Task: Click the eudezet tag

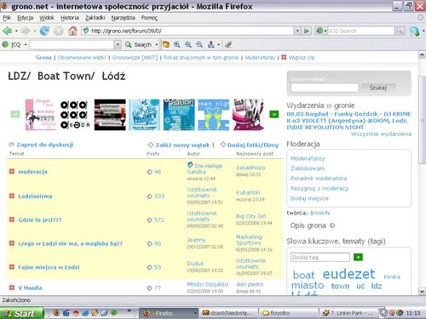Action: pyautogui.click(x=348, y=274)
